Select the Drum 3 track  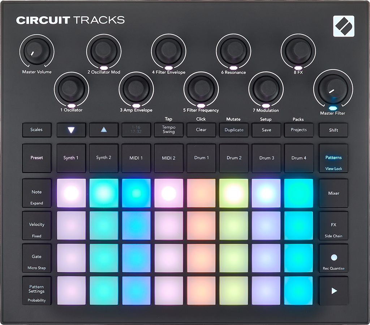point(266,158)
